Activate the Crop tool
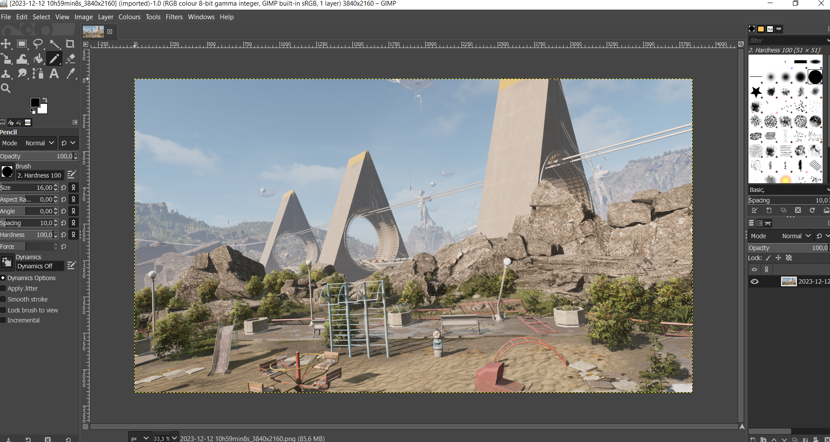830x442 pixels. [x=70, y=44]
